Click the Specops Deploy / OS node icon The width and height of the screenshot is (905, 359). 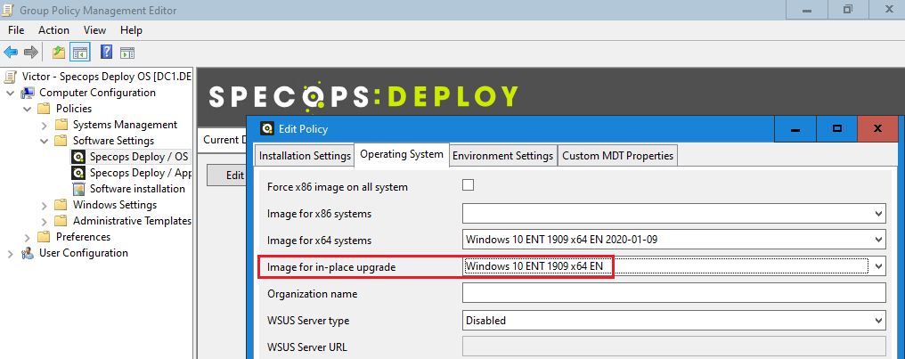tap(78, 157)
